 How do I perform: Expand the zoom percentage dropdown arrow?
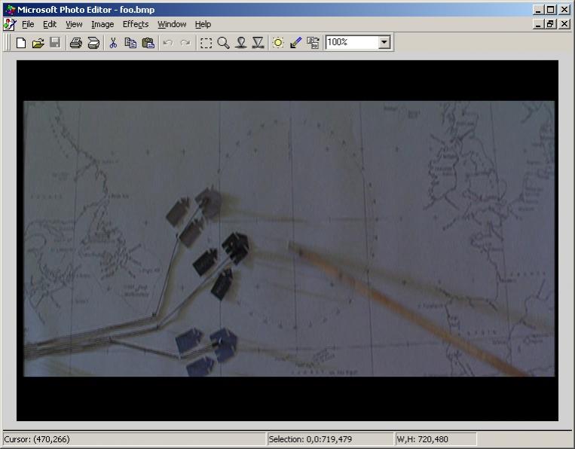pyautogui.click(x=384, y=43)
